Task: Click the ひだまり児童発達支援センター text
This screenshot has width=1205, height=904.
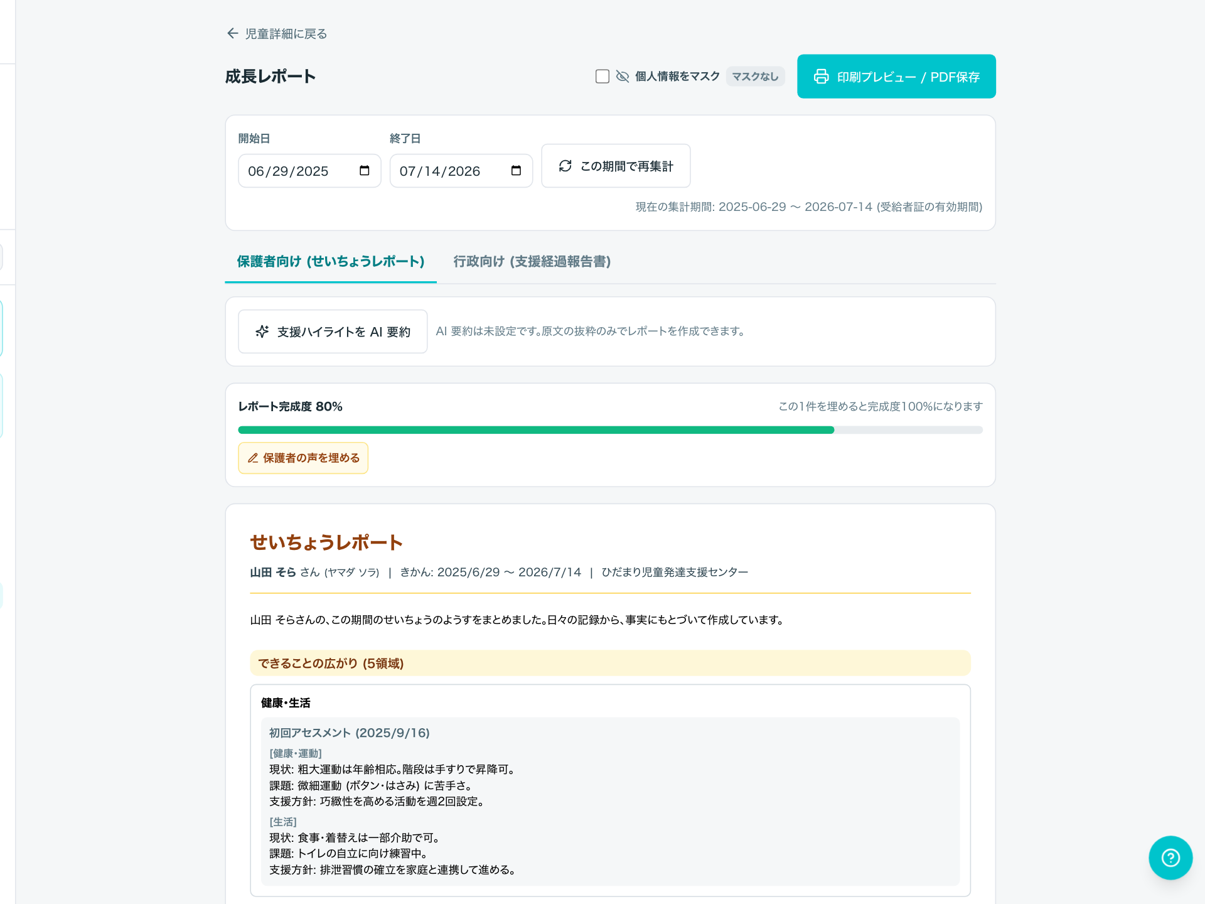Action: (675, 573)
